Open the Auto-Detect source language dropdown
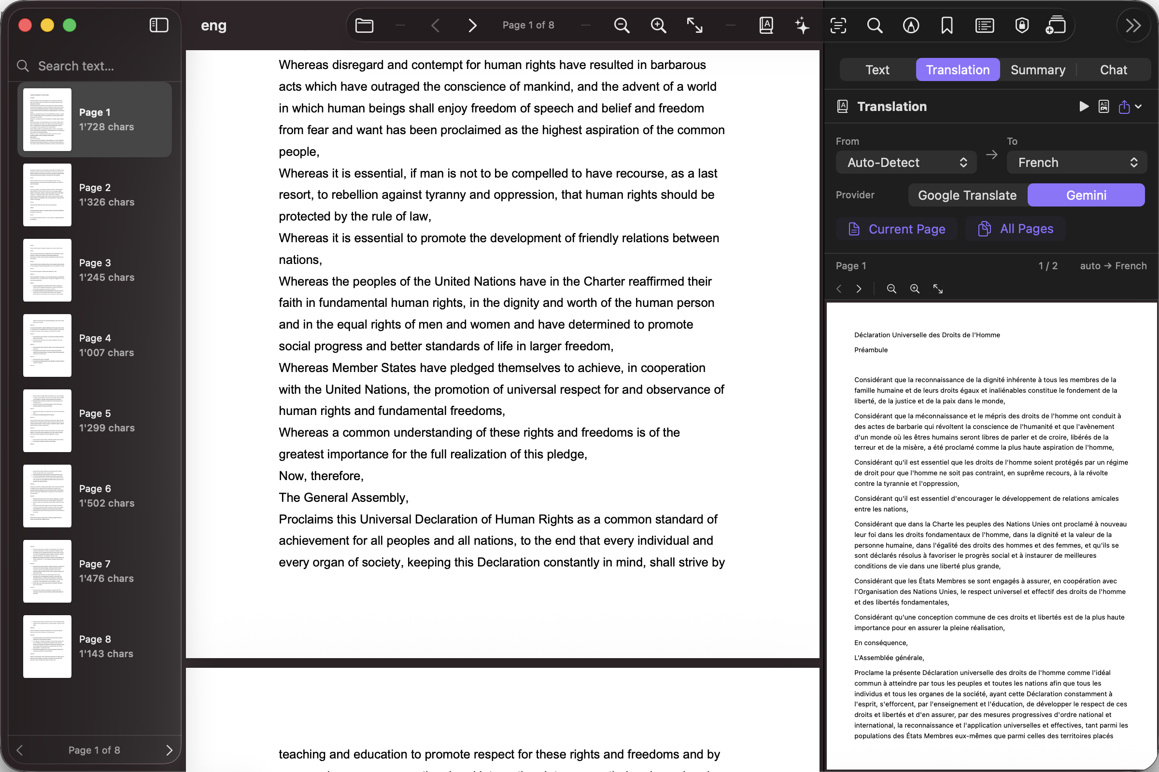Screen dimensions: 1159x772 906,163
